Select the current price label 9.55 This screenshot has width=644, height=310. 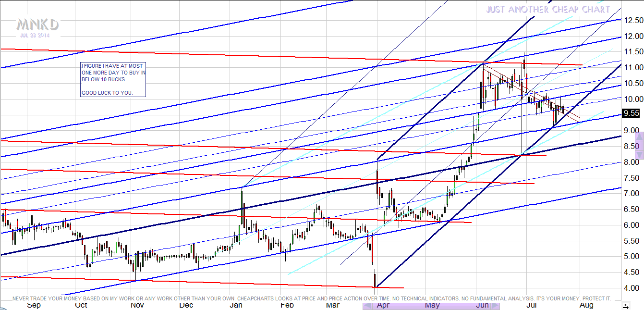(631, 113)
